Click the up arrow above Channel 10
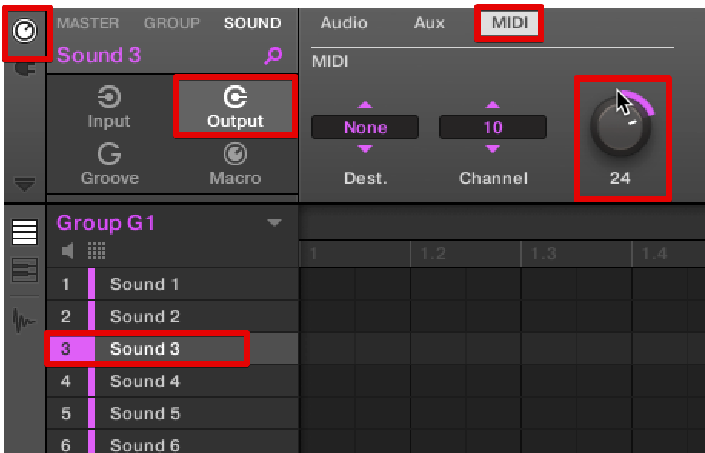 click(493, 105)
